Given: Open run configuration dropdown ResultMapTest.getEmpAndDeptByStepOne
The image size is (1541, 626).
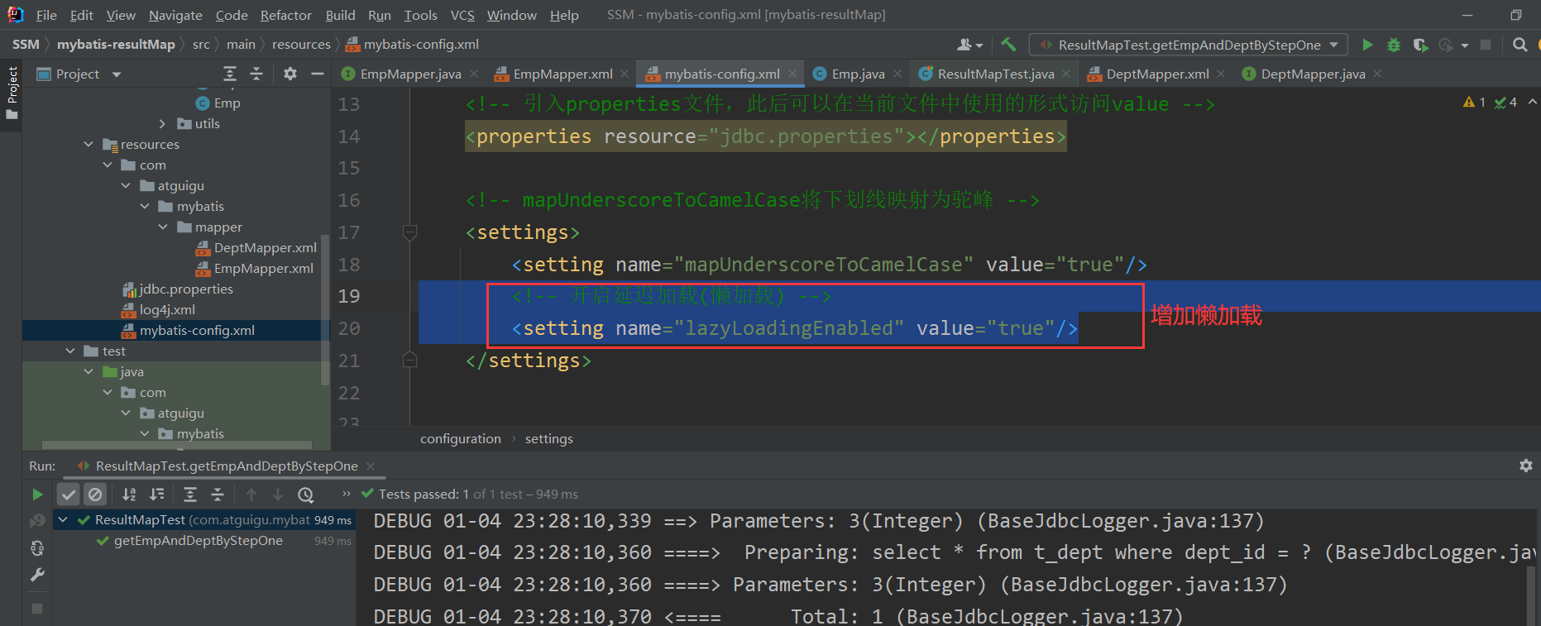Looking at the screenshot, I should pos(1189,45).
